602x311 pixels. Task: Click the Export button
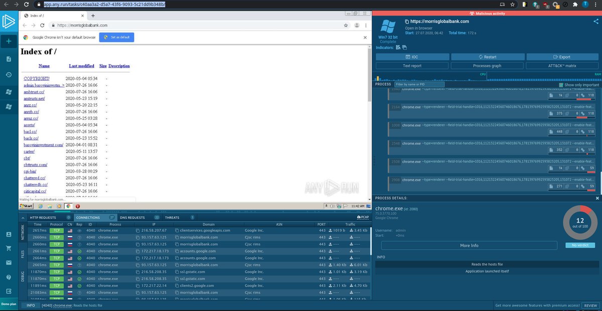click(x=562, y=57)
